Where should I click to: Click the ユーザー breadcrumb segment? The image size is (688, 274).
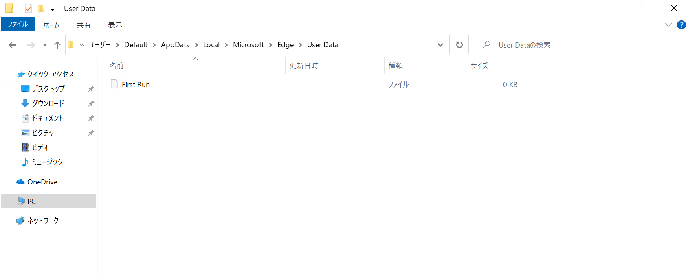[x=100, y=45]
